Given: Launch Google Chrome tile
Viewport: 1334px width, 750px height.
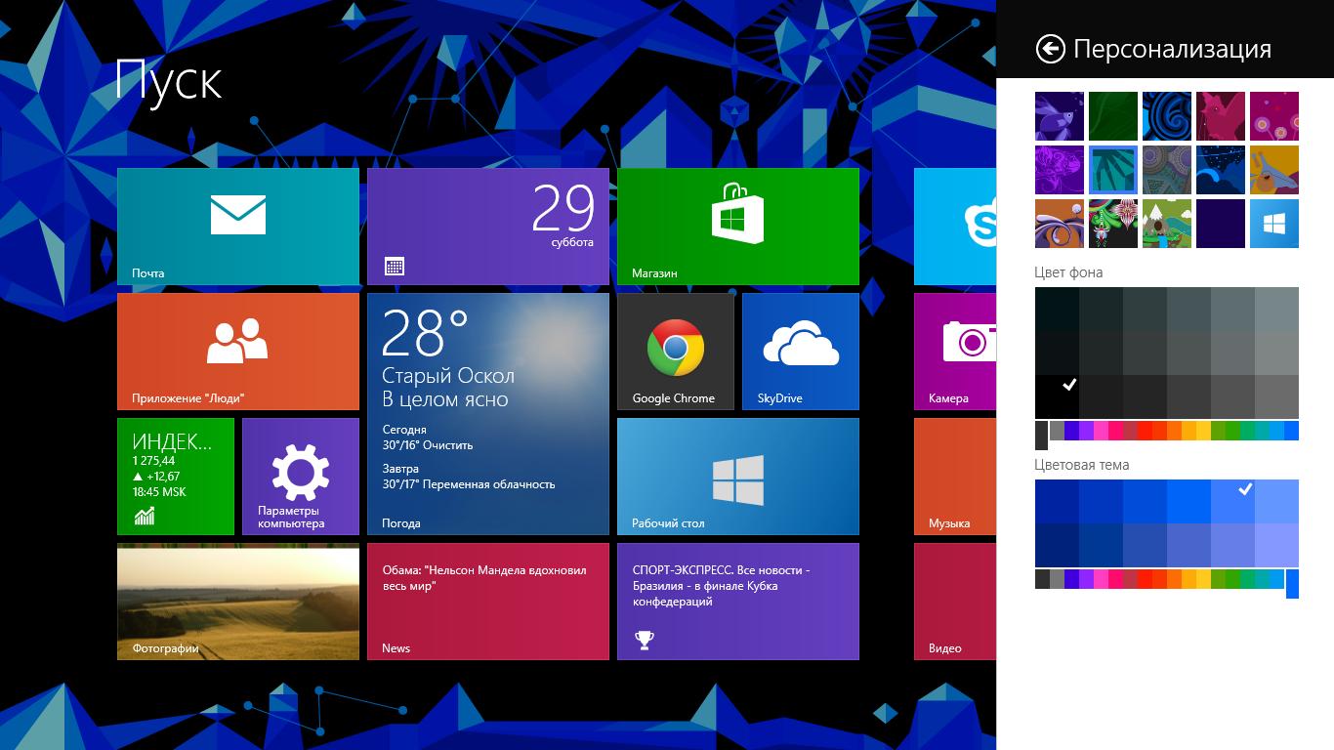Looking at the screenshot, I should coord(676,352).
